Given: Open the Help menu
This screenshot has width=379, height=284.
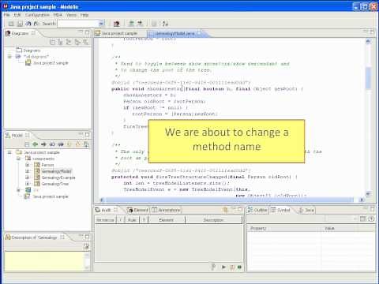Looking at the screenshot, I should pyautogui.click(x=84, y=15).
